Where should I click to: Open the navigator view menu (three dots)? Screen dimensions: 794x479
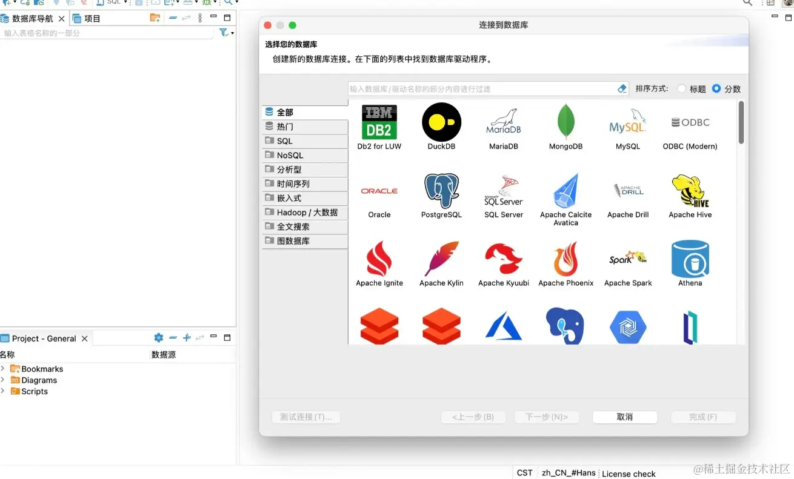[200, 18]
